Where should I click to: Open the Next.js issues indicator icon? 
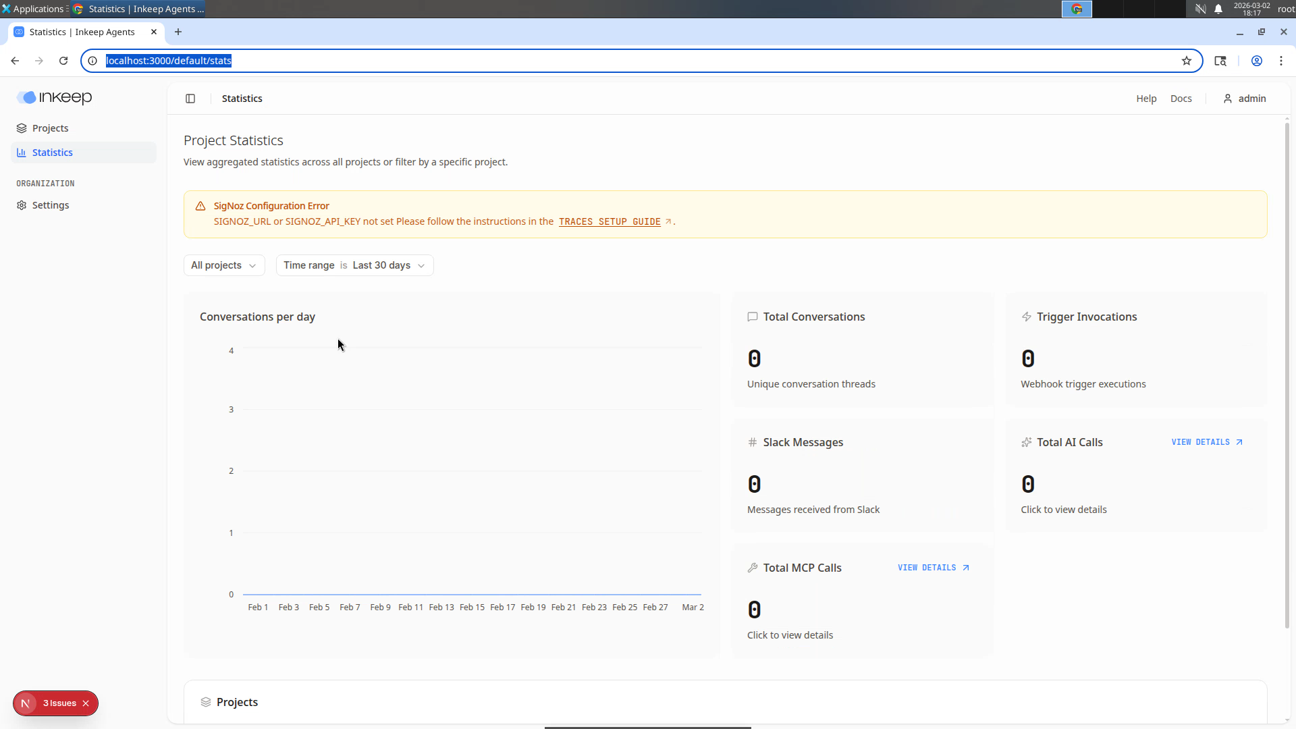pos(26,703)
